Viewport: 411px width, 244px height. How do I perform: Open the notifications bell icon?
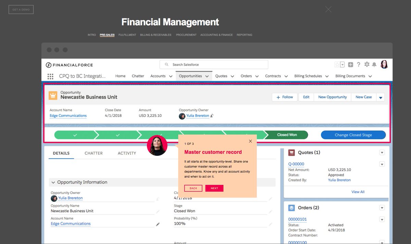pos(374,65)
